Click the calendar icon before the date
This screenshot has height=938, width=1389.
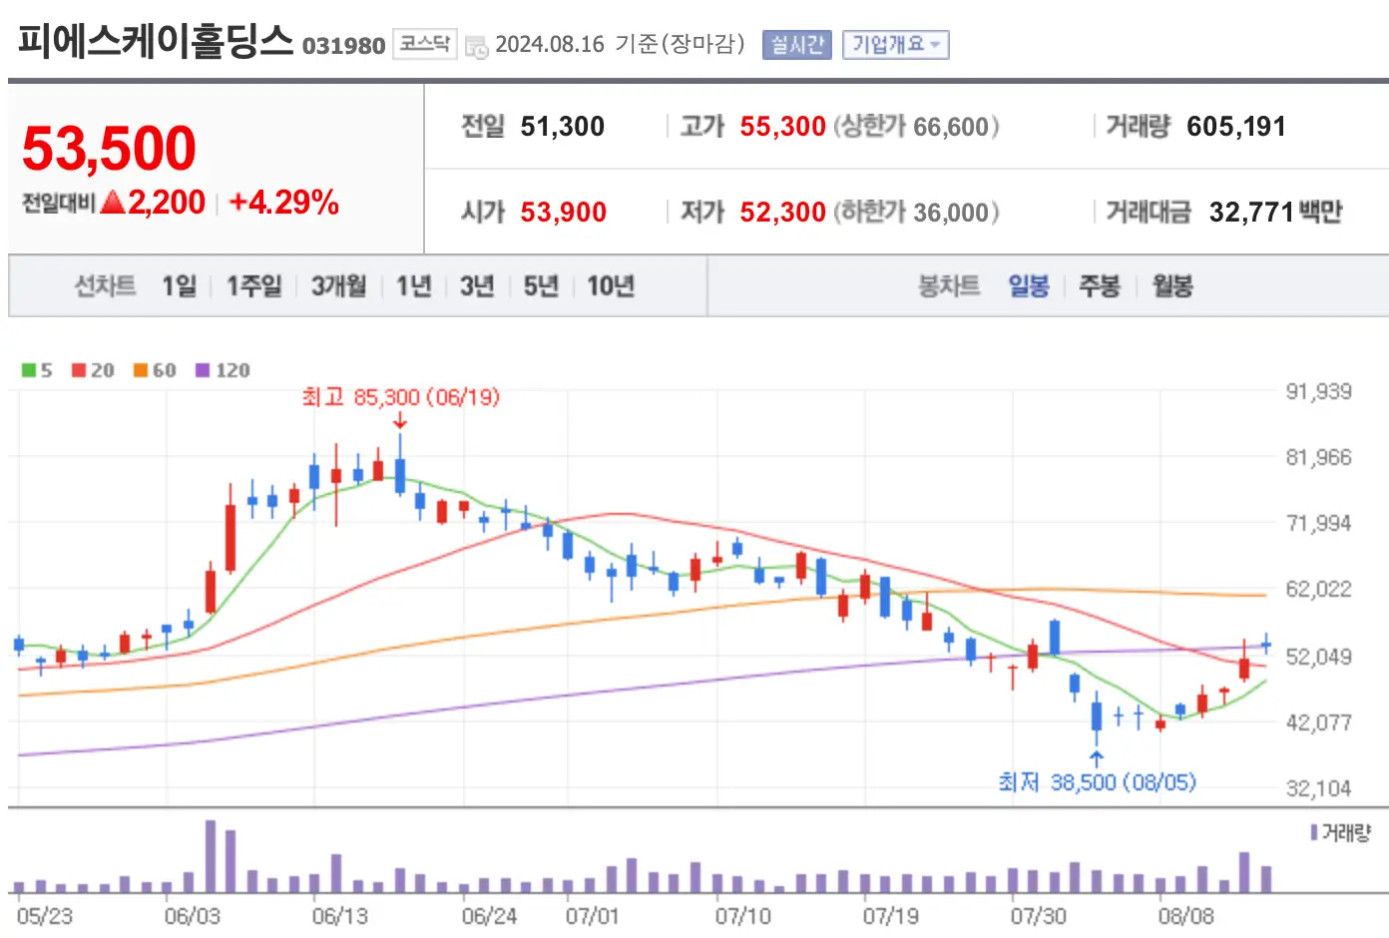476,47
